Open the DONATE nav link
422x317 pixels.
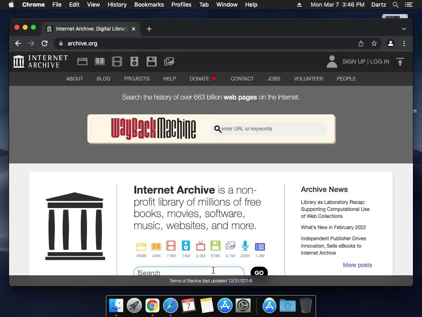[x=203, y=79]
